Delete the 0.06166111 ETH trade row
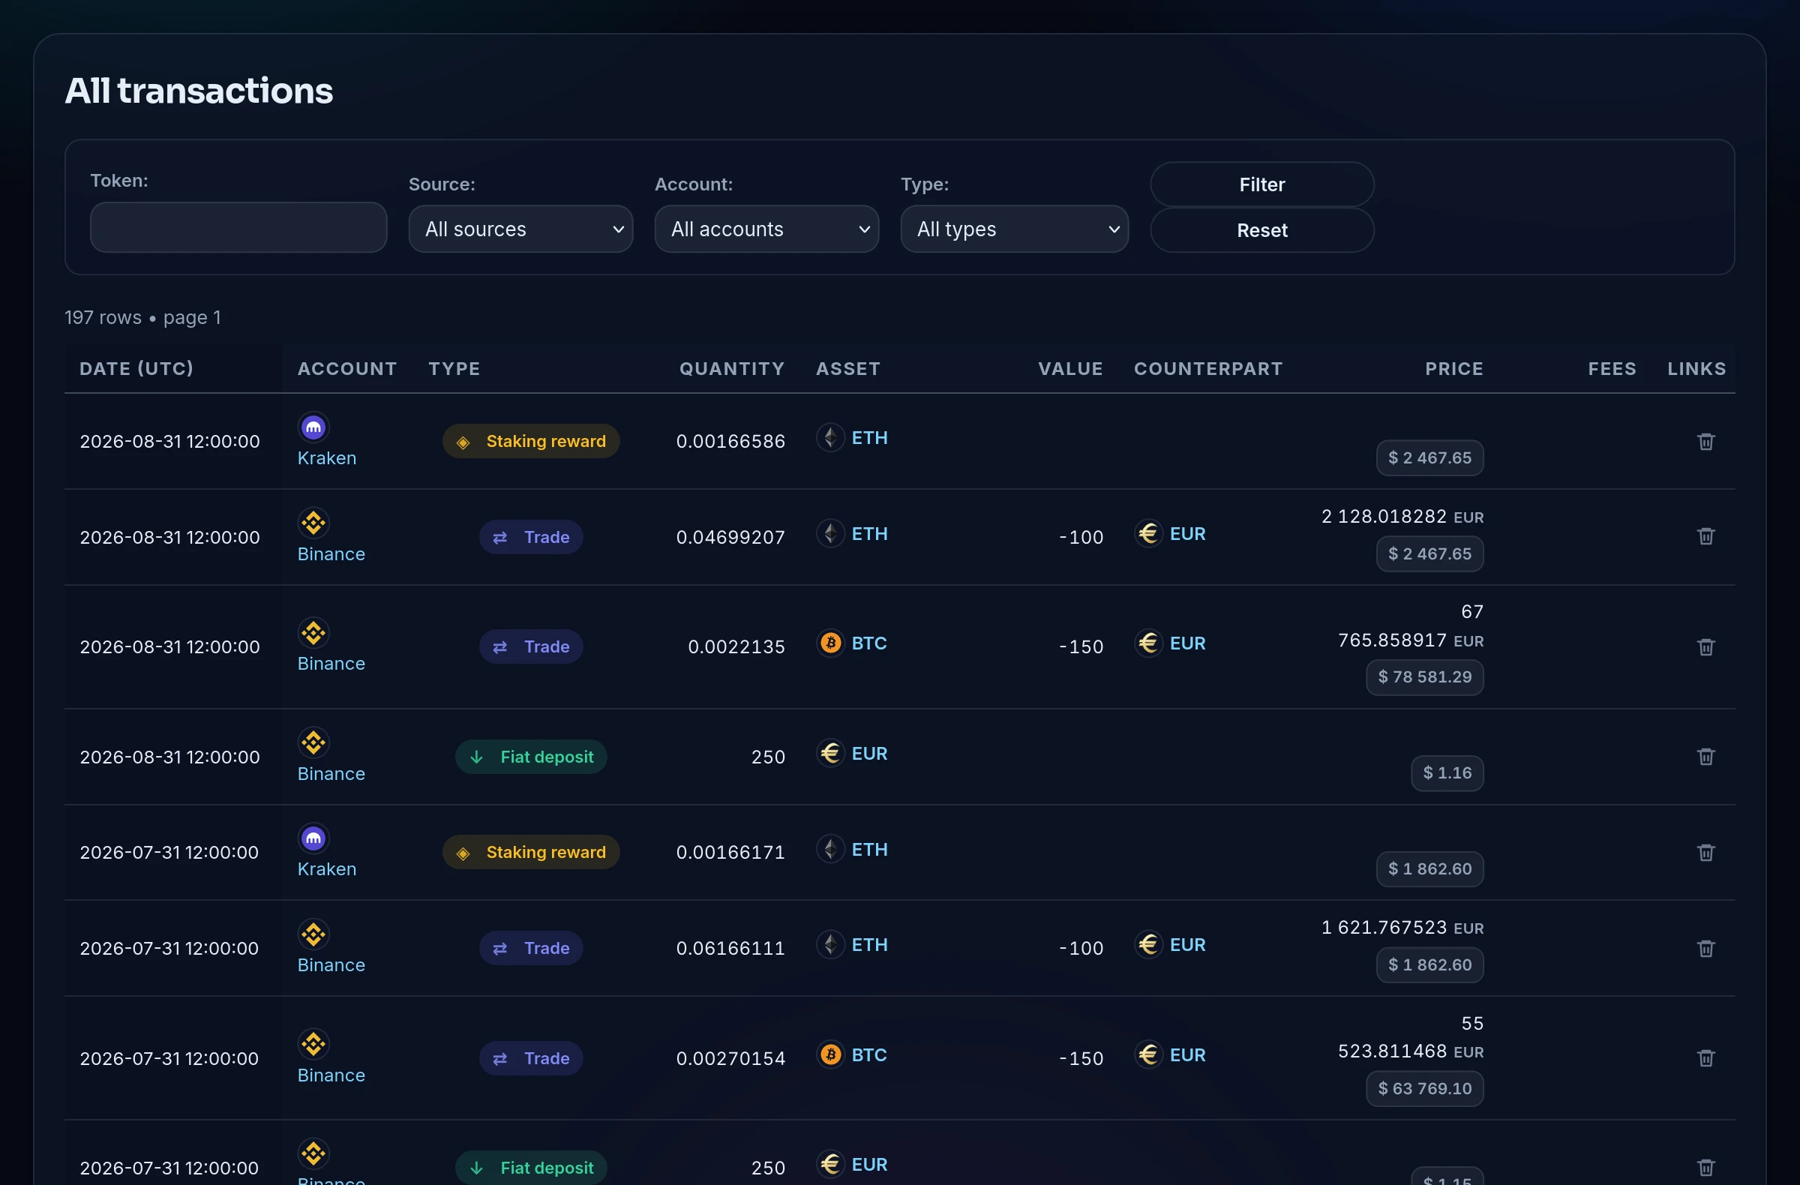1800x1185 pixels. [1705, 949]
